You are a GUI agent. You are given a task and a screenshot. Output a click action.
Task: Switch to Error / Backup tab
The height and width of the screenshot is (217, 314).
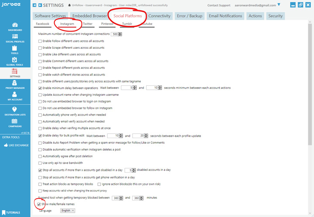(x=190, y=16)
